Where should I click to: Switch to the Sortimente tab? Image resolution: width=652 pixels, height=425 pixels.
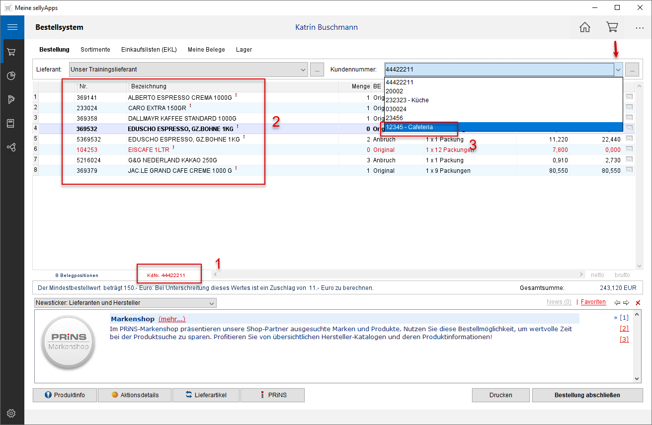tap(95, 50)
